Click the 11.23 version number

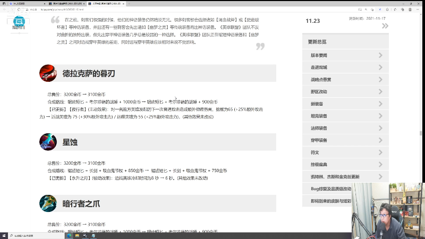pos(313,21)
